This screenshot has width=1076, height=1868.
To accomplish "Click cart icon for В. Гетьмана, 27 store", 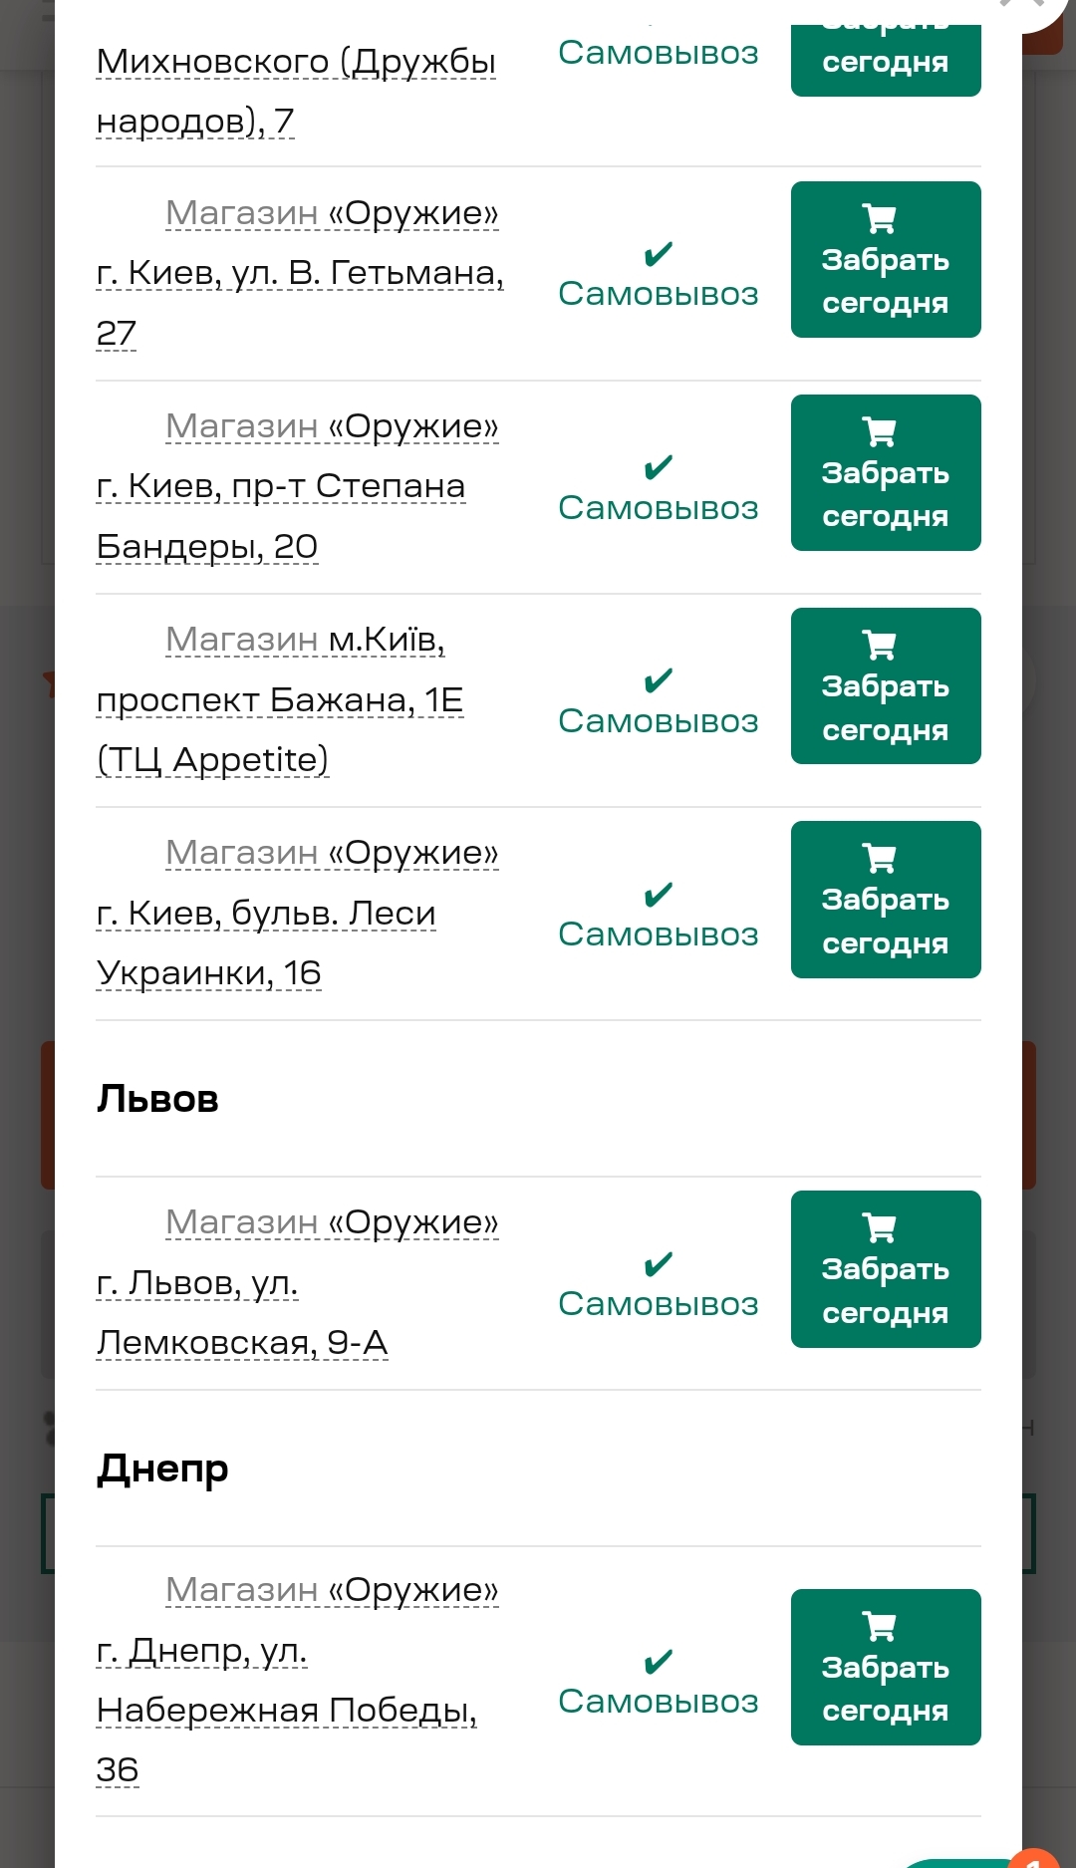I will (x=879, y=218).
